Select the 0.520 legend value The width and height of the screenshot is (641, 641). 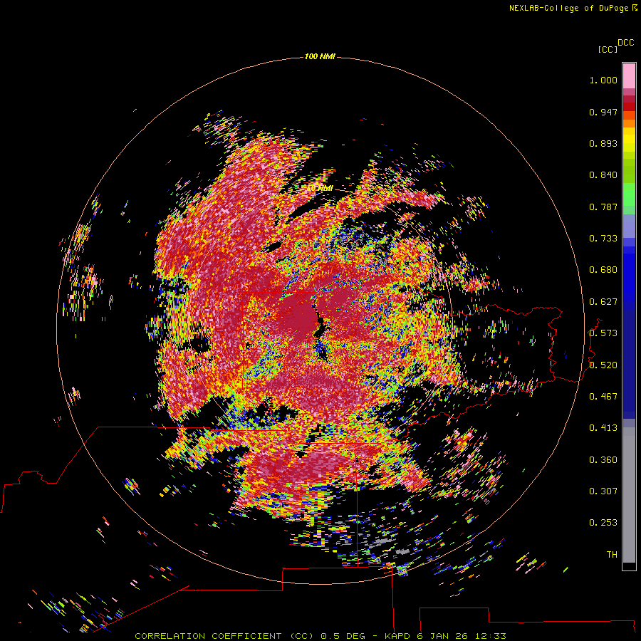[603, 365]
